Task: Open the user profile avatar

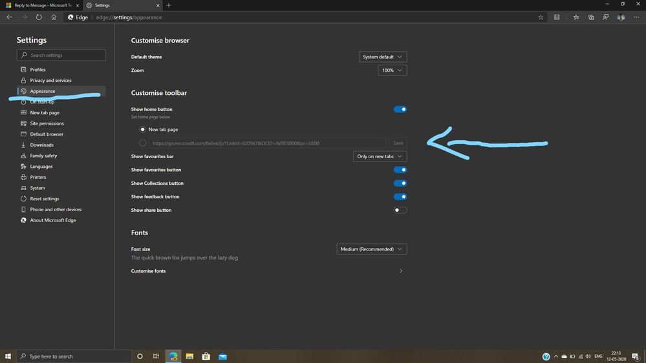Action: 621,17
